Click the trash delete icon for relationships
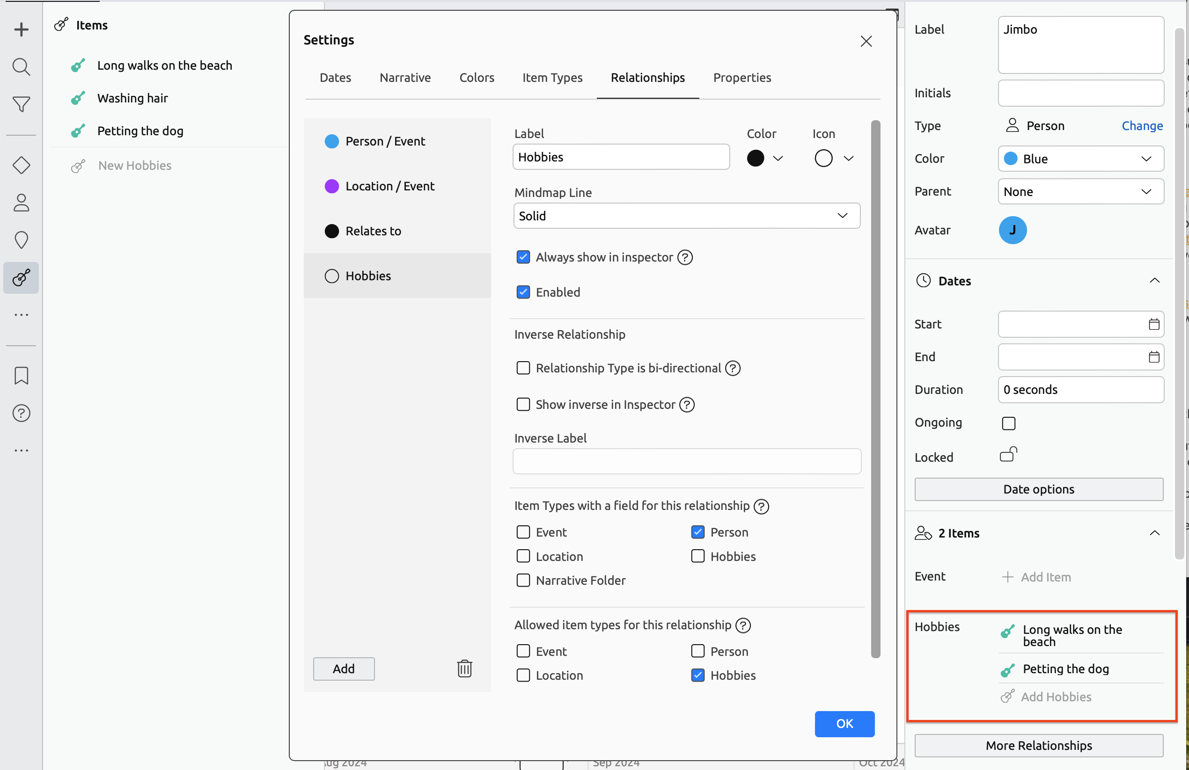This screenshot has width=1189, height=770. click(464, 668)
